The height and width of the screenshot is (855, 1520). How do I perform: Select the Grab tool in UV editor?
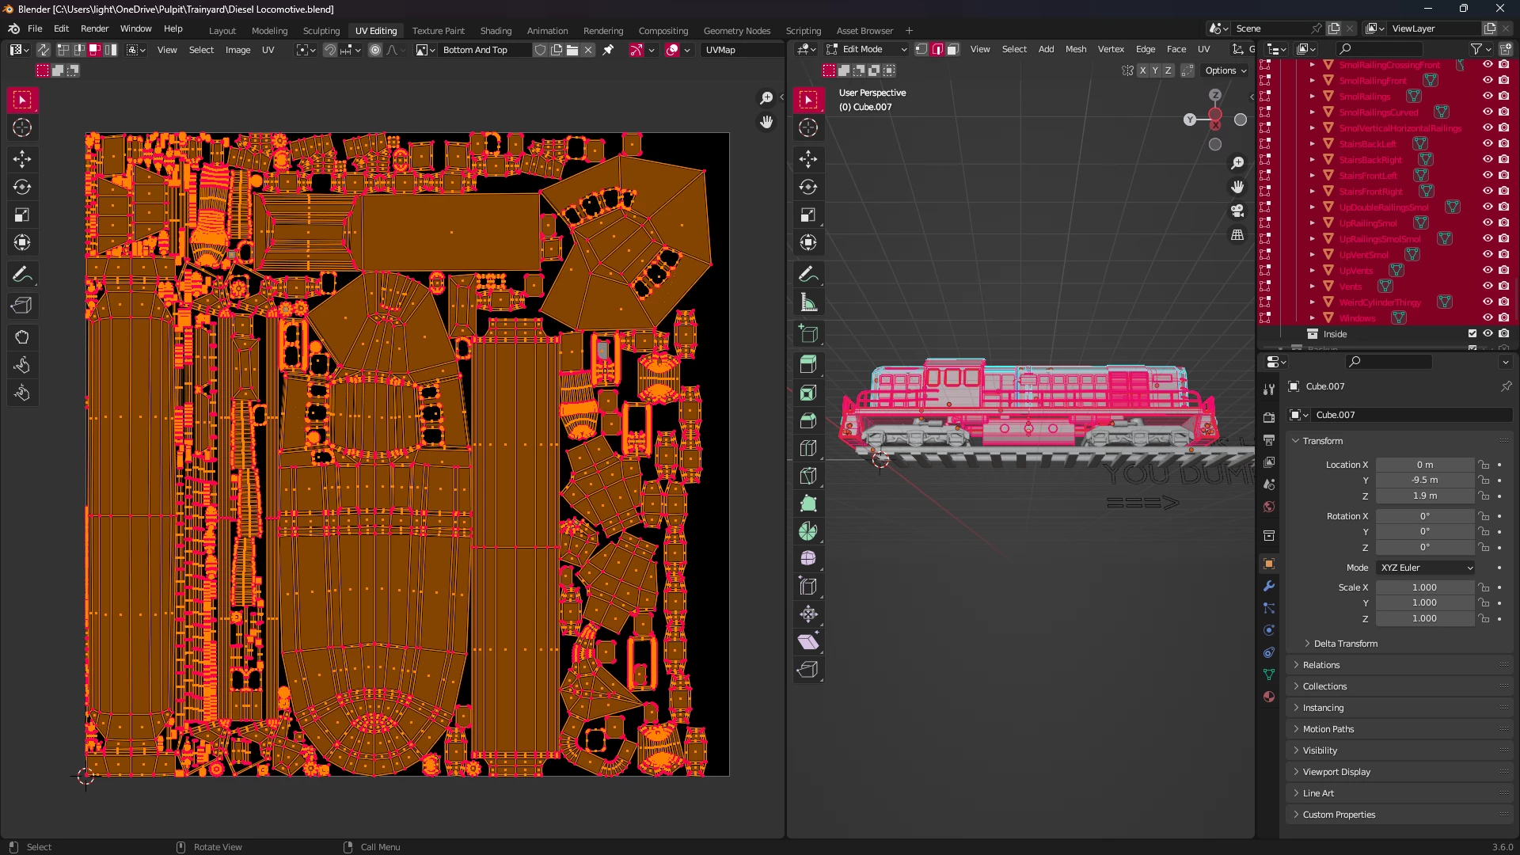coord(22,337)
